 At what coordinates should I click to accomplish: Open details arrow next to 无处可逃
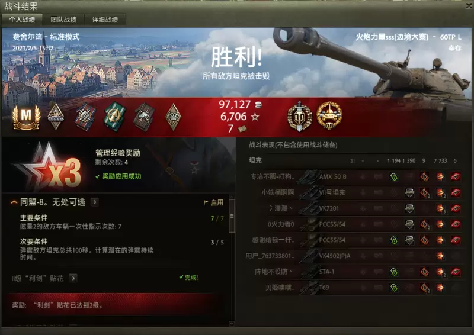(95, 202)
